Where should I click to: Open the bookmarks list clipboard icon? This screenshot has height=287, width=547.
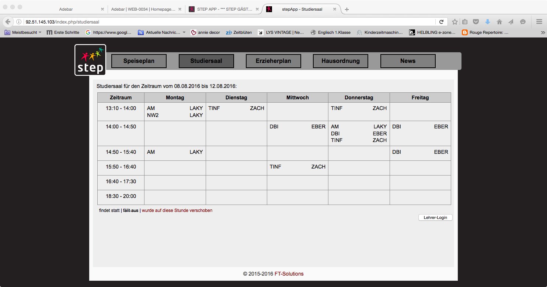(465, 22)
